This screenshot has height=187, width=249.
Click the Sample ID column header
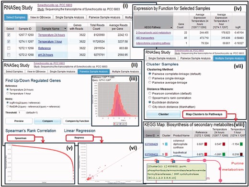[x=25, y=29]
